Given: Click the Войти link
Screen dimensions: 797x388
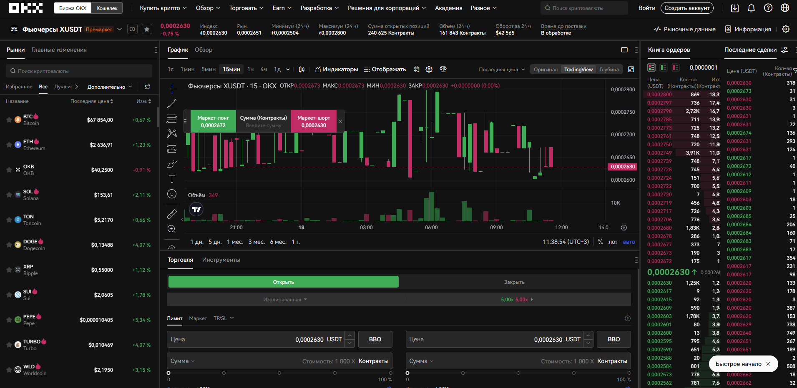Looking at the screenshot, I should click(647, 8).
